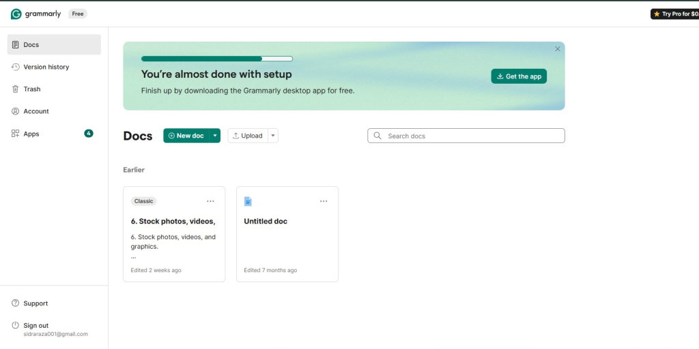Screen dimensions: 699x349
Task: Click the Sign out power icon
Action: pos(15,325)
